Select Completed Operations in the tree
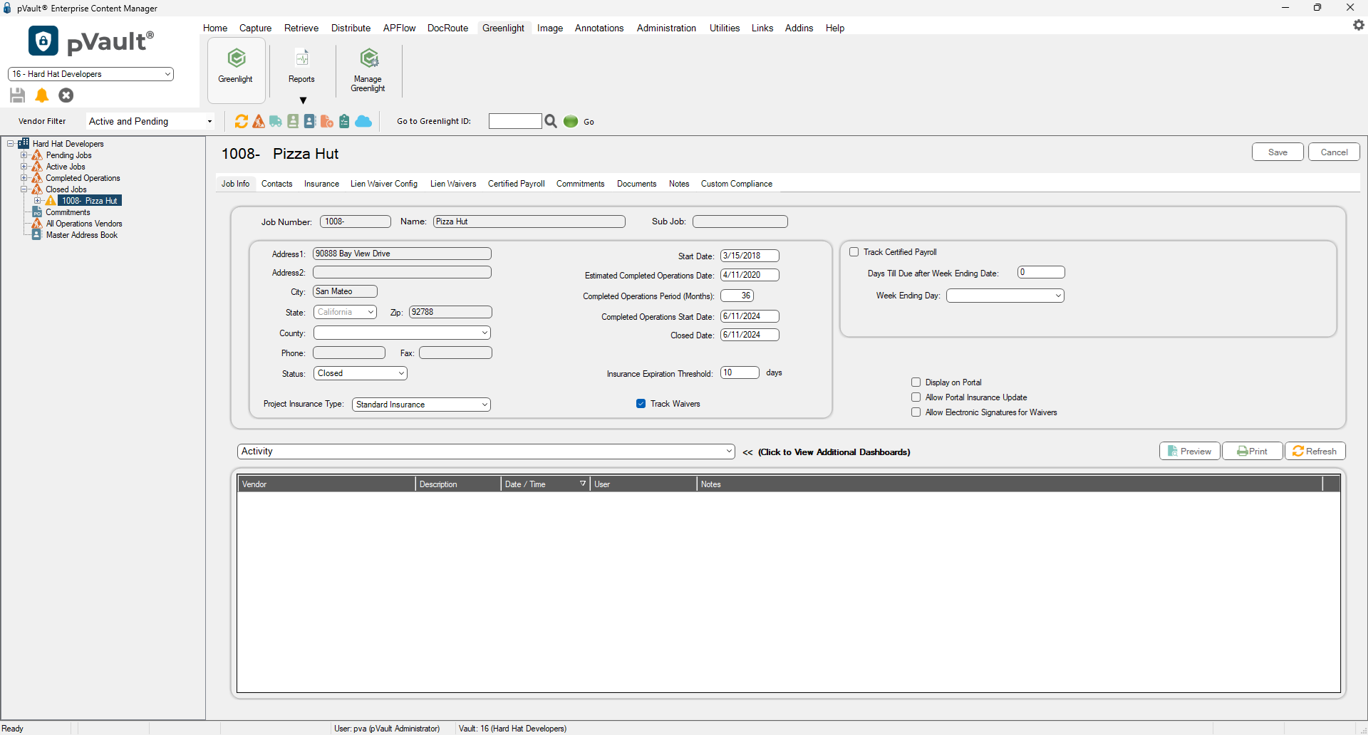 (x=83, y=178)
